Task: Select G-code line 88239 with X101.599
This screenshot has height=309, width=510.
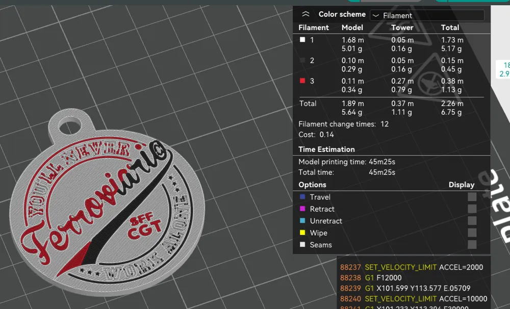Action: (x=405, y=288)
